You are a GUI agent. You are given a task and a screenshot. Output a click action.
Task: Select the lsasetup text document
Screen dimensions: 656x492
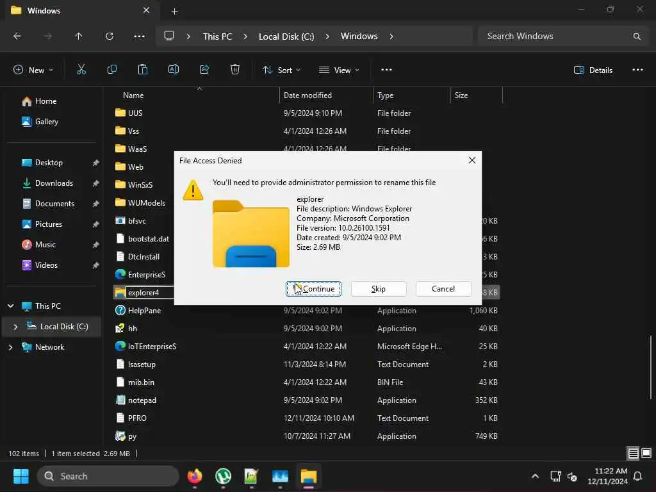pos(307,364)
